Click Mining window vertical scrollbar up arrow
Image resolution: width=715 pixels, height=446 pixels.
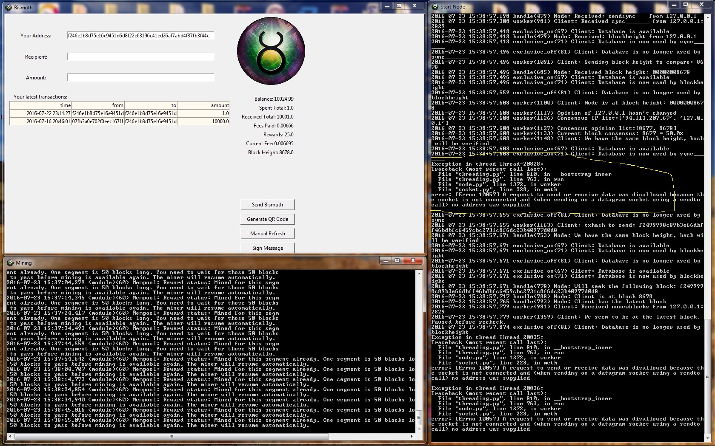[x=419, y=274]
